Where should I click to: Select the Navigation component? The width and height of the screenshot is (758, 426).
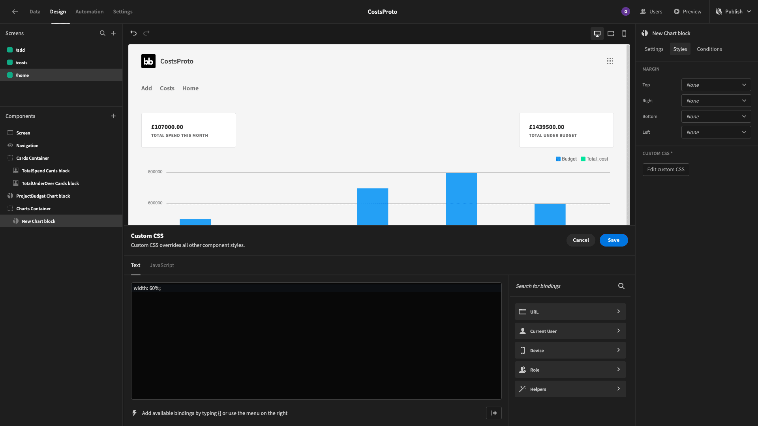pyautogui.click(x=61, y=145)
